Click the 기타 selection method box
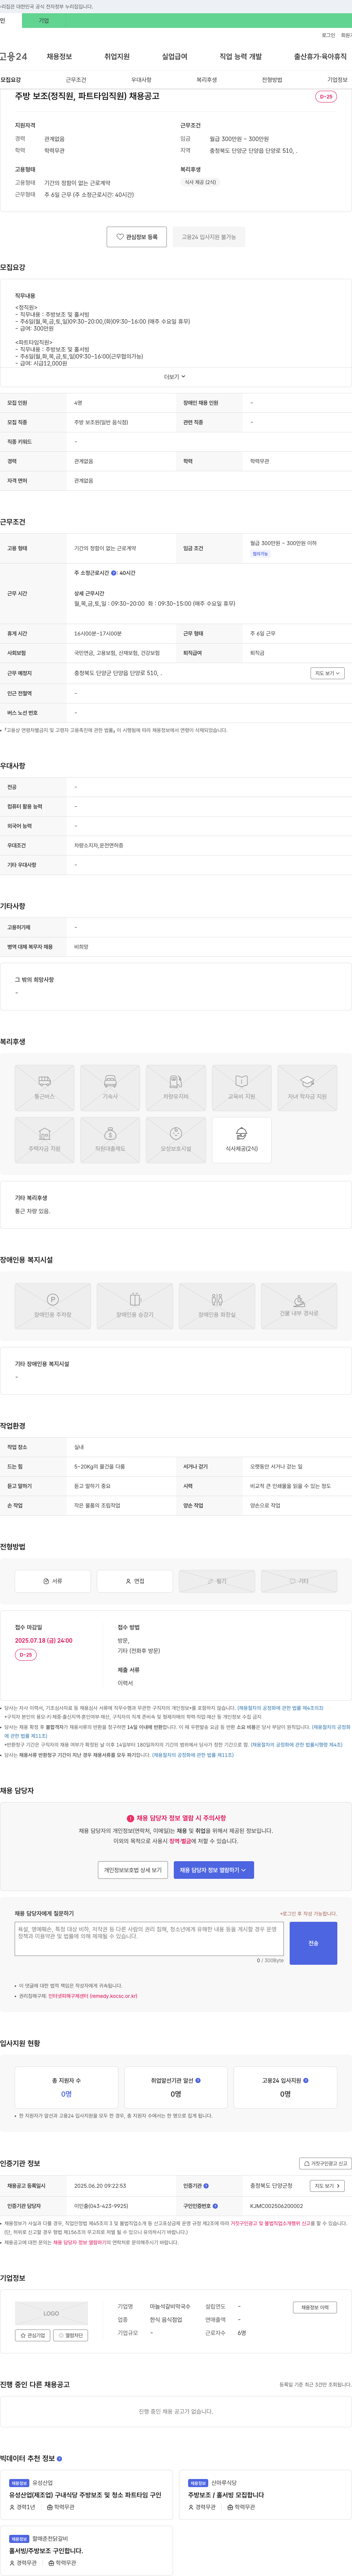Viewport: 352px width, 2576px height. pos(299,1581)
